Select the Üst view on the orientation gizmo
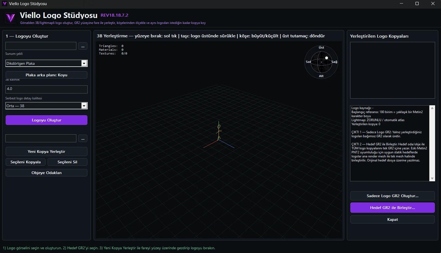This screenshot has width=441, height=253. coord(321,48)
